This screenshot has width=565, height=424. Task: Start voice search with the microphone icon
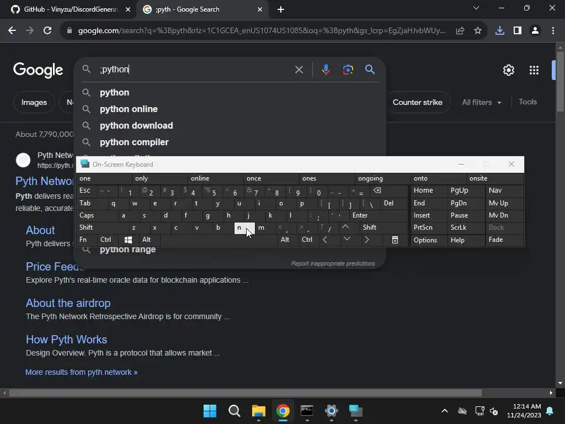point(326,70)
